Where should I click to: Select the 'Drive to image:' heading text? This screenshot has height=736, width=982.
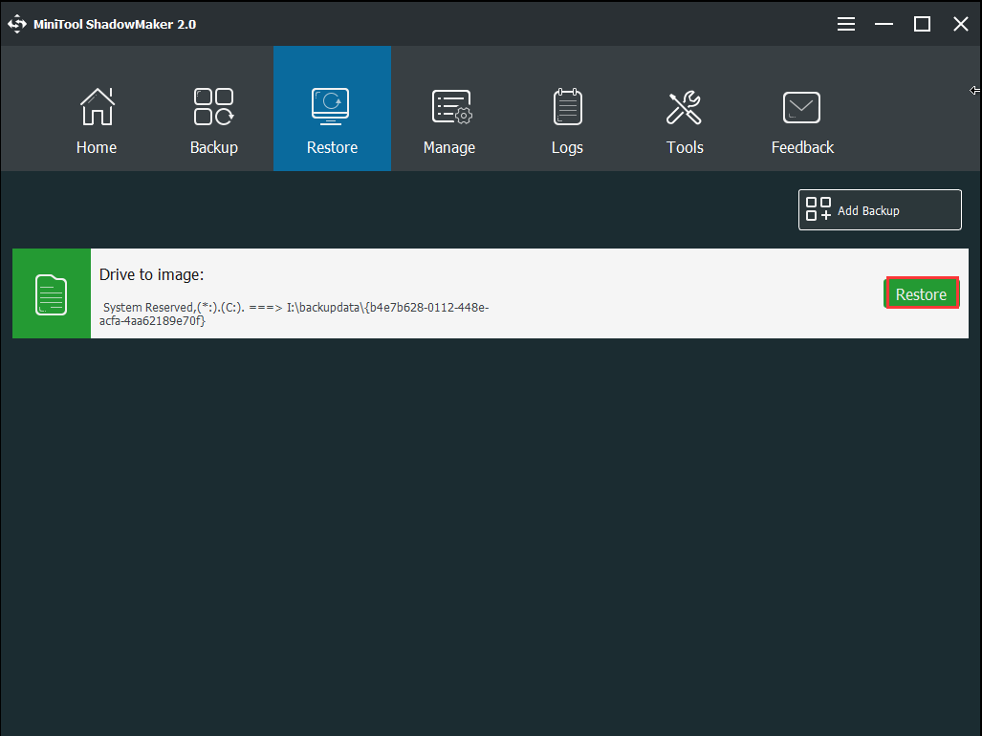click(152, 274)
